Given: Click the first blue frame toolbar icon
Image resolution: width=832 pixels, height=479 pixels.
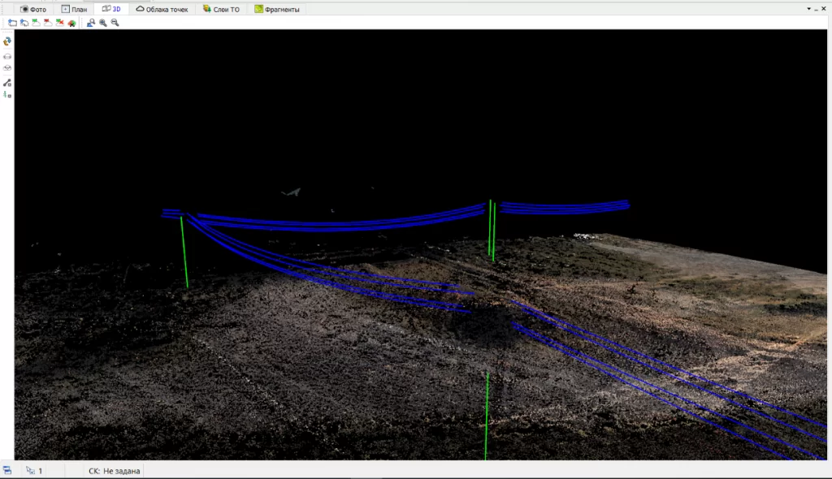Looking at the screenshot, I should 12,23.
